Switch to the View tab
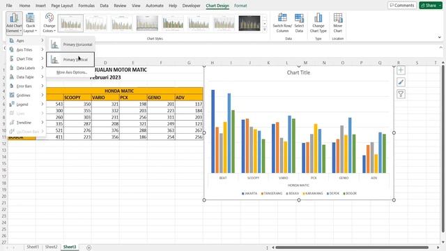The height and width of the screenshot is (251, 446). click(x=136, y=6)
